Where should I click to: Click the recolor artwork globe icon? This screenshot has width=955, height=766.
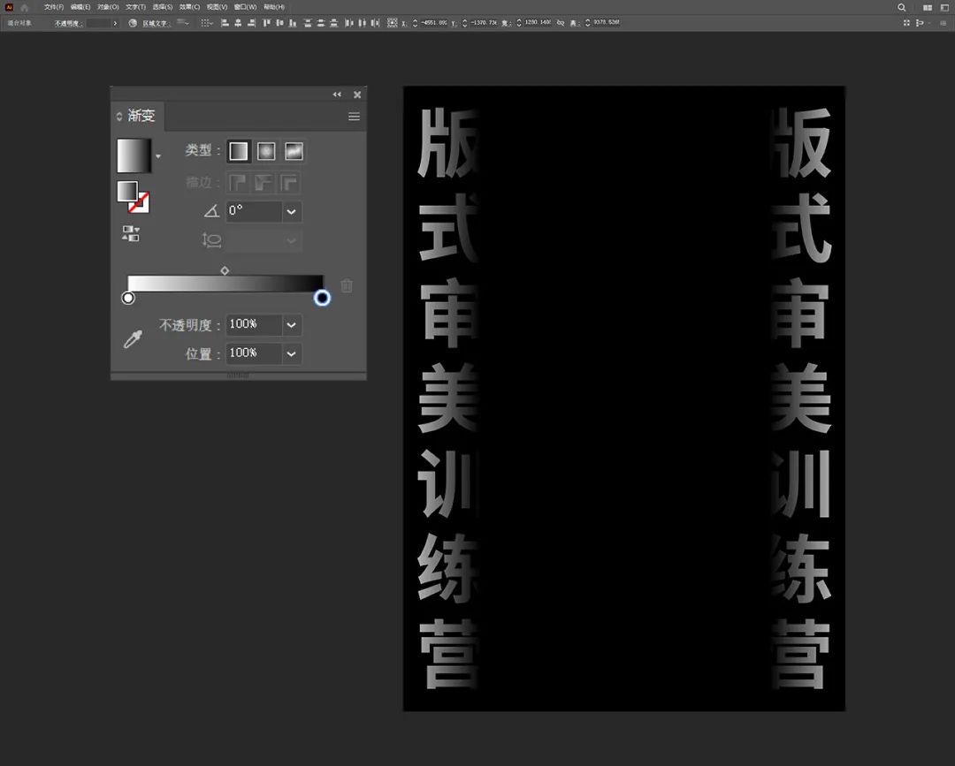[133, 23]
